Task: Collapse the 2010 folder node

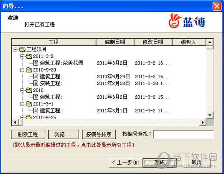Action: pyautogui.click(x=22, y=90)
